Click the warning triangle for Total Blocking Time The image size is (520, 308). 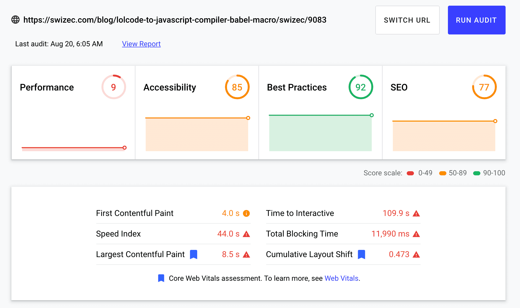click(x=416, y=234)
